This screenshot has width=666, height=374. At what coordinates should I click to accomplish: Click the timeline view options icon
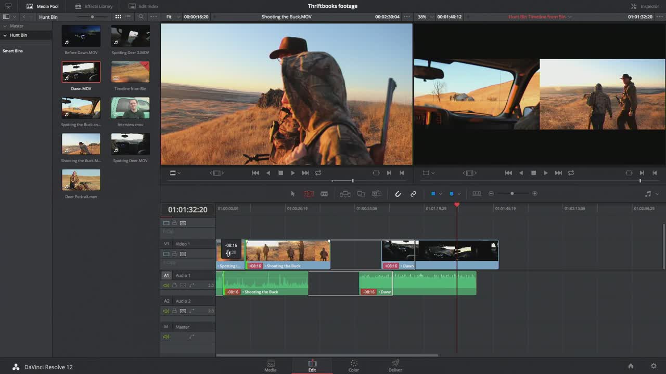click(477, 194)
